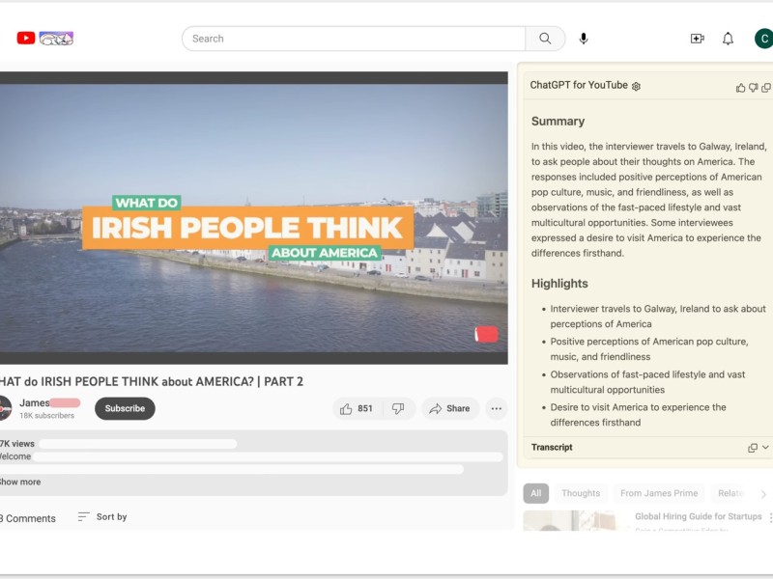Screen dimensions: 773x579
Task: Click the red subscribe watermark in video
Action: [x=487, y=334]
